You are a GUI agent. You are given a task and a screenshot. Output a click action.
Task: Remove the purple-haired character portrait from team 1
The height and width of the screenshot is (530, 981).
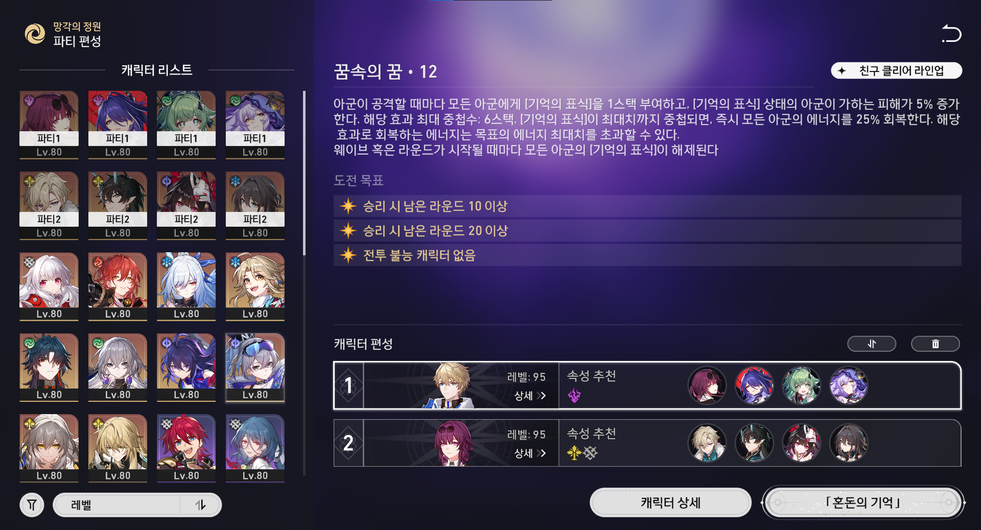[848, 386]
